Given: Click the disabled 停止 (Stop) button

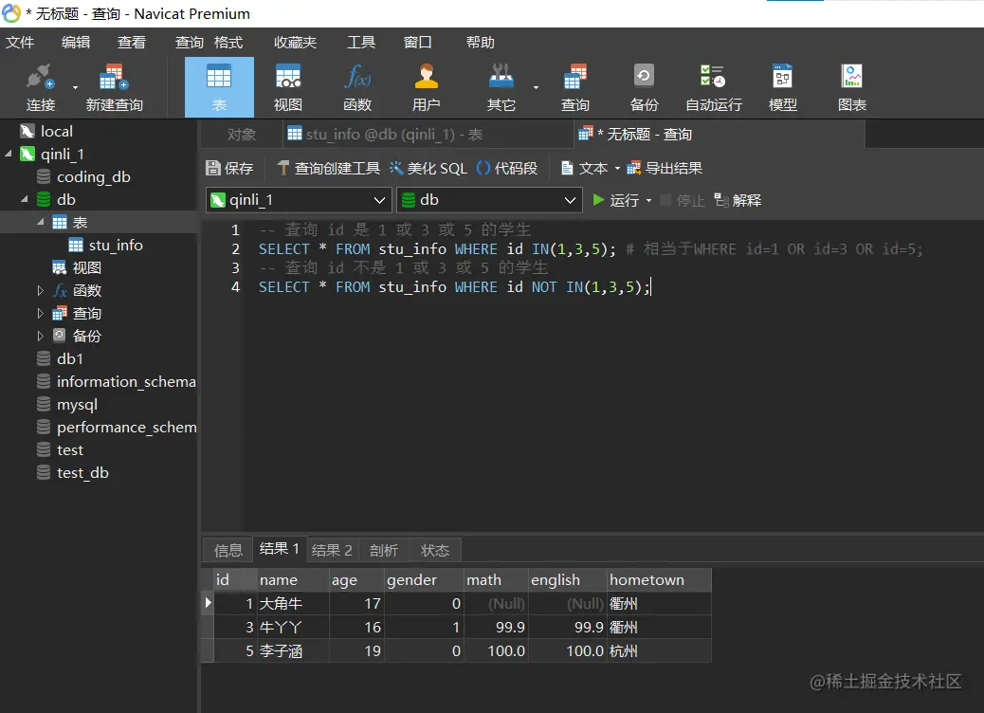Looking at the screenshot, I should coord(683,200).
